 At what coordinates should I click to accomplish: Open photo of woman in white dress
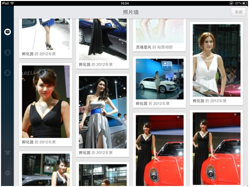216,60
